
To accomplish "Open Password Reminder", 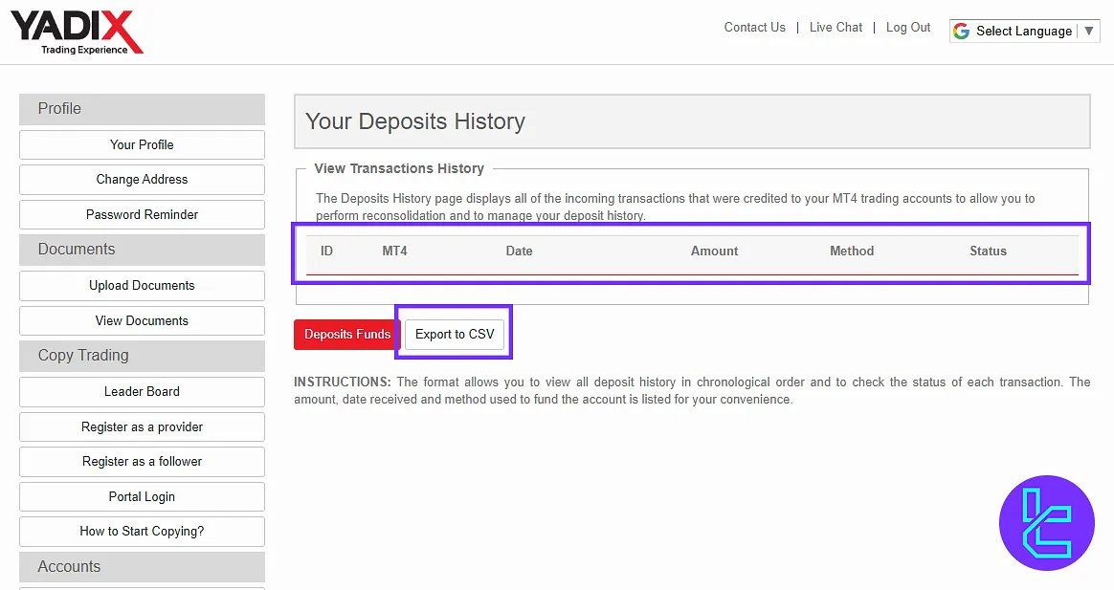I will point(142,214).
